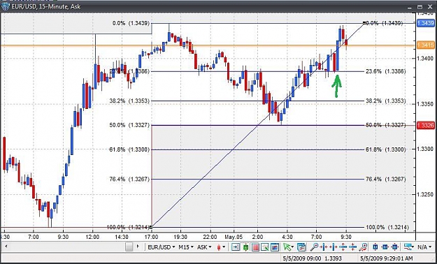Click the chart-with-pencil toolbar icon
This screenshot has height=264, width=437.
[x=265, y=247]
